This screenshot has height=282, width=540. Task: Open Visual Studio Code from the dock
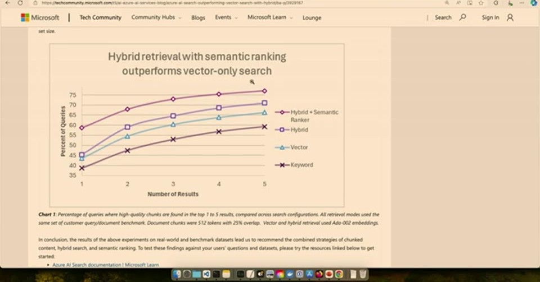click(x=206, y=274)
